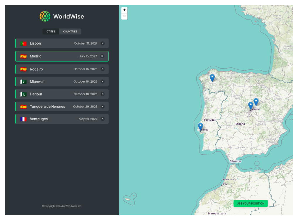Click the Pakistan flag beside Mianwali
Screen dimensions: 293x220
(x=23, y=82)
